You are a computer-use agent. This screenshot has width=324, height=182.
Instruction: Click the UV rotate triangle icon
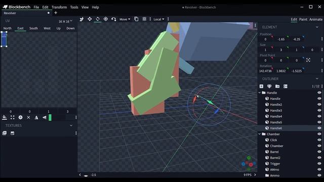[45, 117]
